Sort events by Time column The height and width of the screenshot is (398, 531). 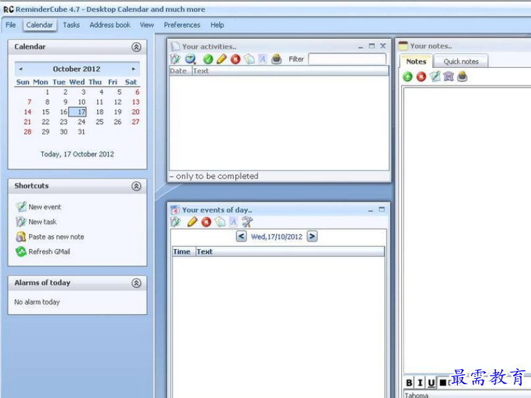point(184,252)
